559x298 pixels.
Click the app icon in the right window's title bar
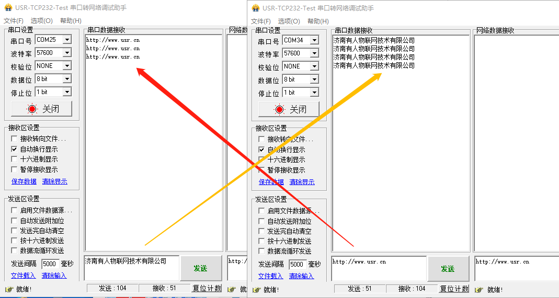coord(255,8)
